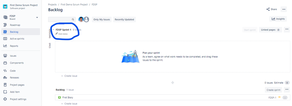Image resolution: width=292 pixels, height=106 pixels.
Task: Click the First Story green story icon
Action: 59,97
